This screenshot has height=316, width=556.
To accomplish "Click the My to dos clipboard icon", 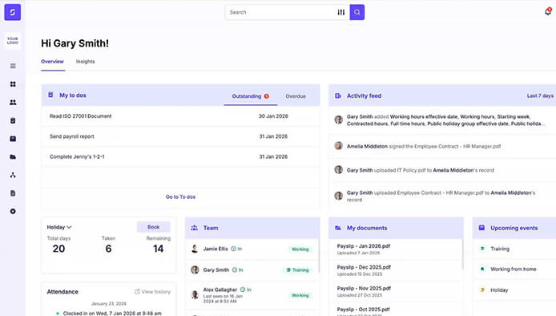I will [x=50, y=95].
